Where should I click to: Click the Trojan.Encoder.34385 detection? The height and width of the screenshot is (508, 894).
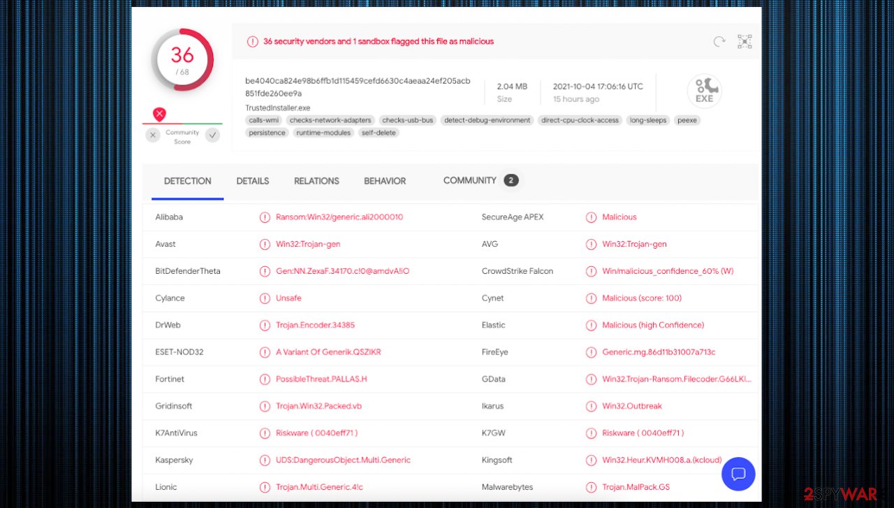coord(315,326)
